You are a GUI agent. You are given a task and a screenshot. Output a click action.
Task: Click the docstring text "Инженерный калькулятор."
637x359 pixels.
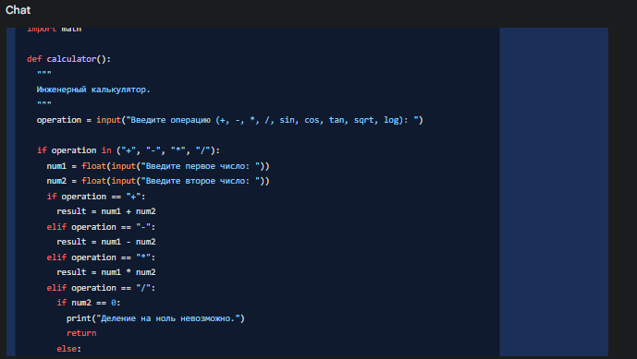click(x=93, y=90)
